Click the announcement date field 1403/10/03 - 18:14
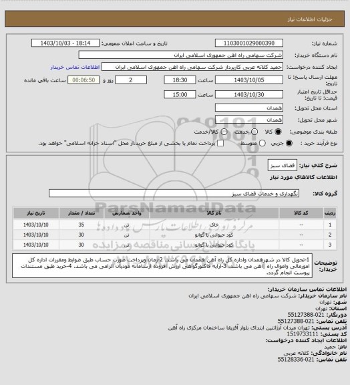 65,43
